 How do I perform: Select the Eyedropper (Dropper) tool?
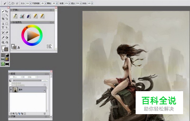pyautogui.click(x=3, y=38)
